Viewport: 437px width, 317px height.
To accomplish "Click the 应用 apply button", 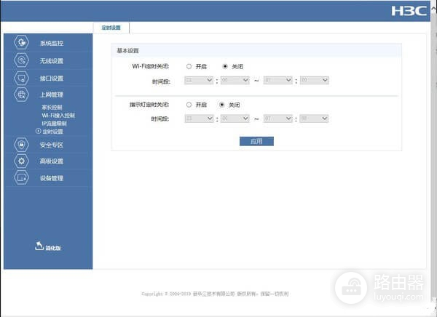I will [256, 141].
